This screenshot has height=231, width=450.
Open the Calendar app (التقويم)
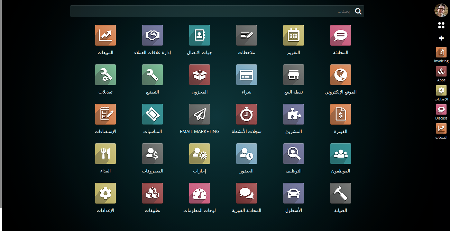click(293, 35)
